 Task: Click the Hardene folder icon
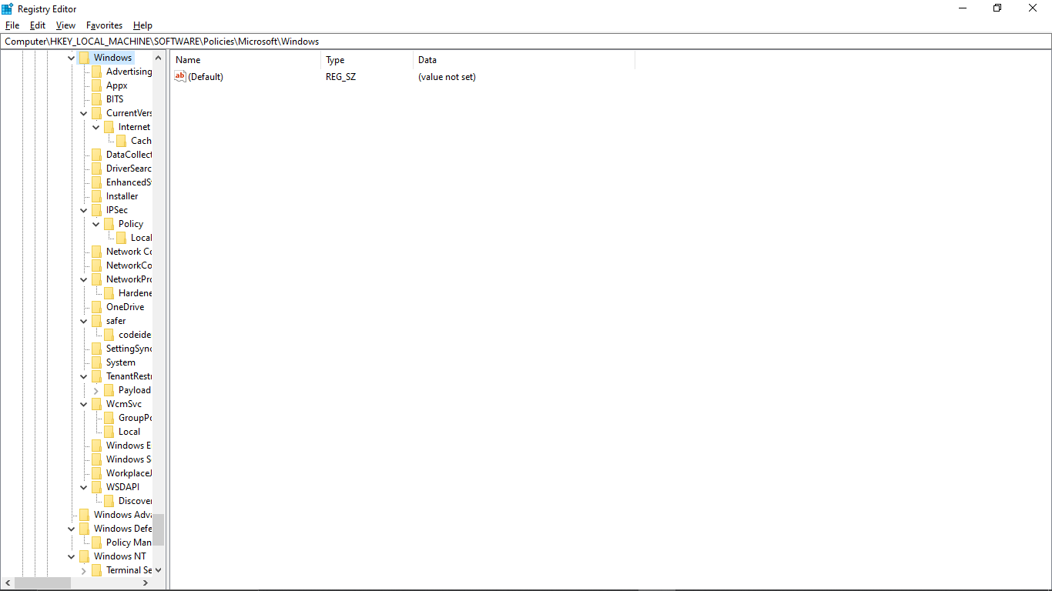pos(109,293)
